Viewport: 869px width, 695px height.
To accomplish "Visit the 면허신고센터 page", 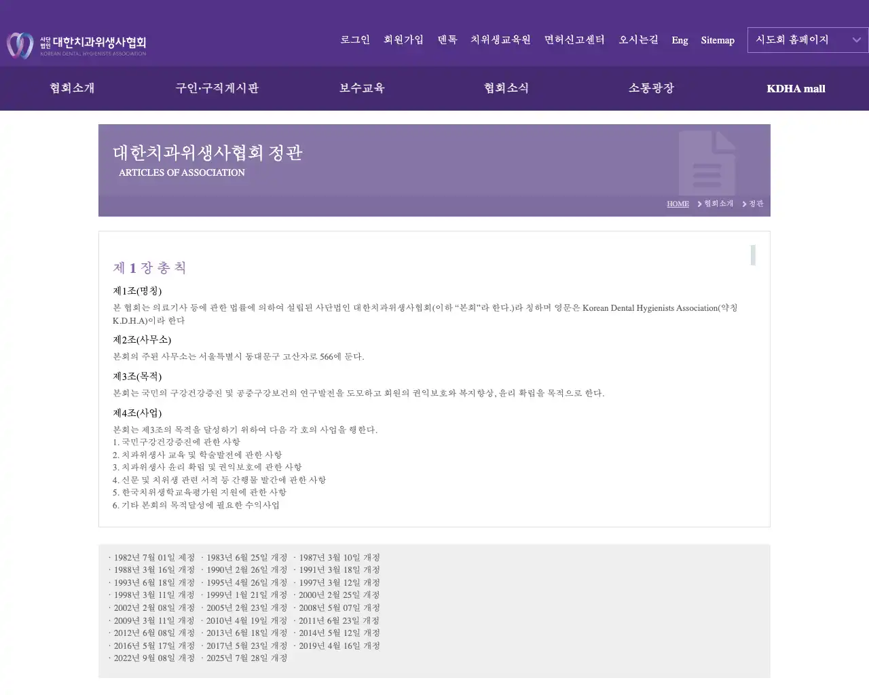I will pos(574,40).
